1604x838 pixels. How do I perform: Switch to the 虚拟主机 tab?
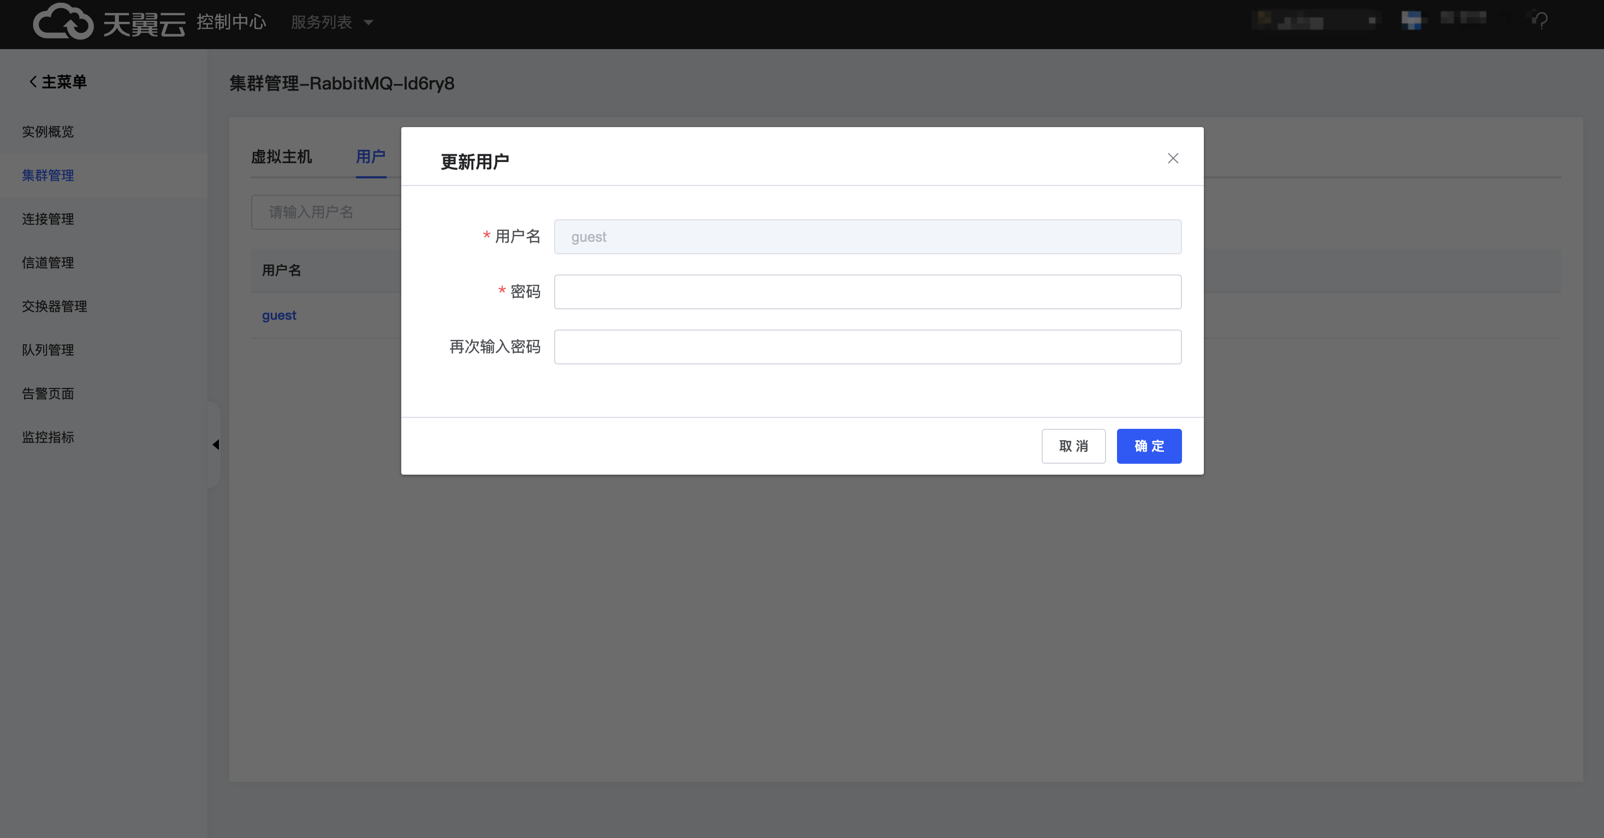(x=282, y=157)
